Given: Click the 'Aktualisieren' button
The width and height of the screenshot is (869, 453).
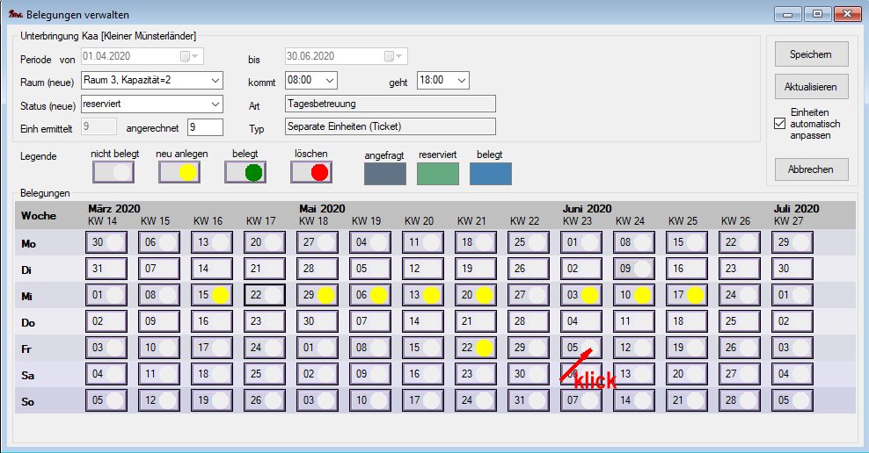Looking at the screenshot, I should [811, 87].
